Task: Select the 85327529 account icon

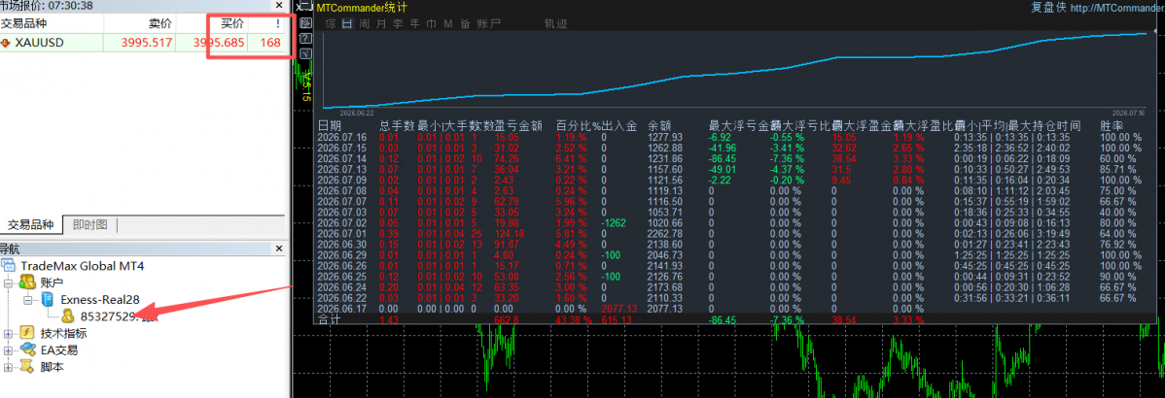Action: [68, 316]
